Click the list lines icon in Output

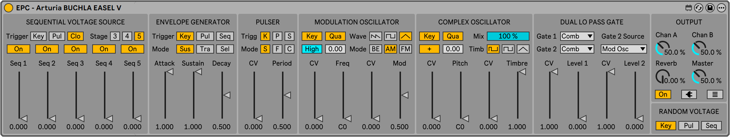715,94
